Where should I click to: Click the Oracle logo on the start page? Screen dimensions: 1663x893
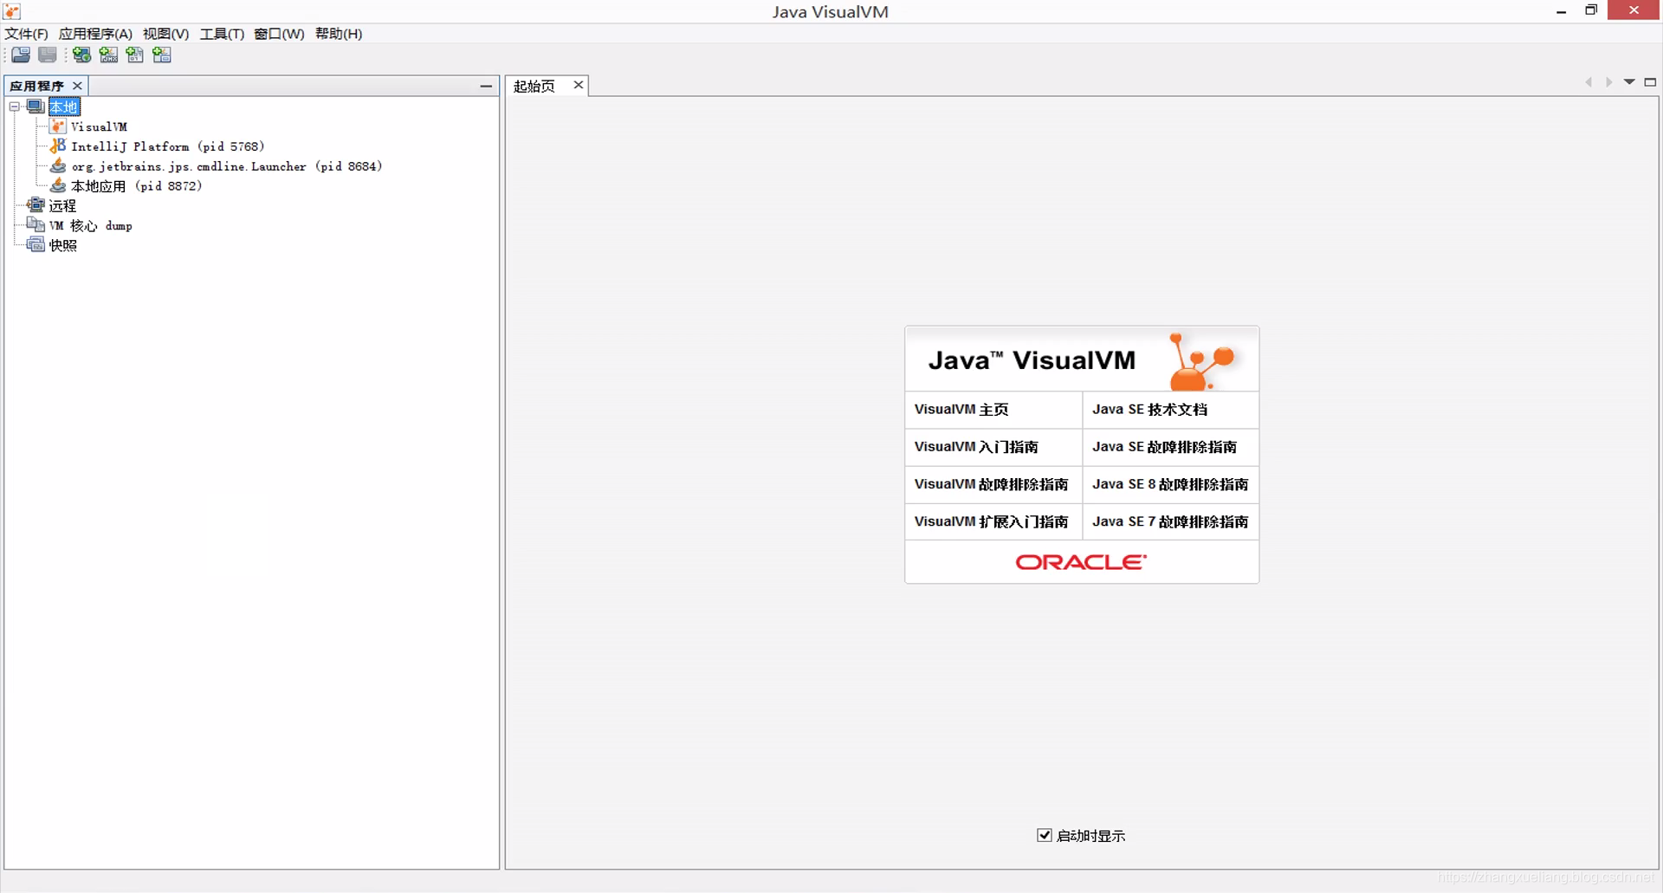tap(1080, 561)
